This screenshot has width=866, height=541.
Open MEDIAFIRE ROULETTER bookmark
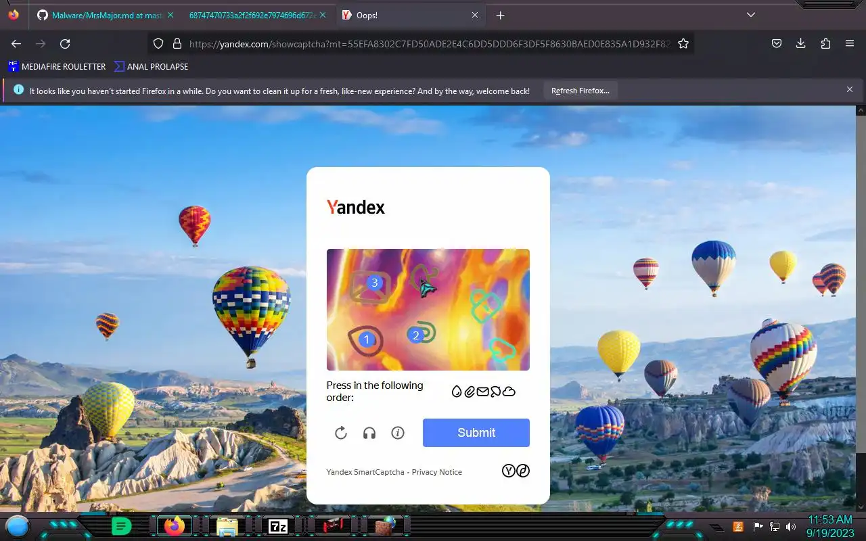[x=57, y=66]
